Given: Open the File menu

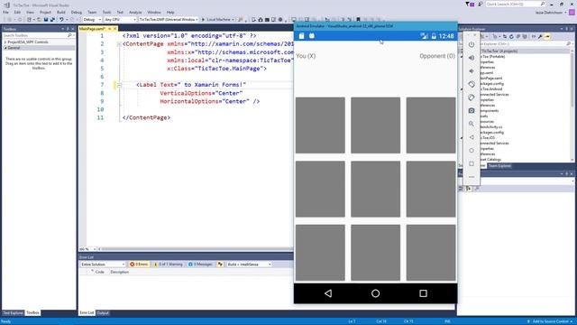Looking at the screenshot, I should point(5,12).
